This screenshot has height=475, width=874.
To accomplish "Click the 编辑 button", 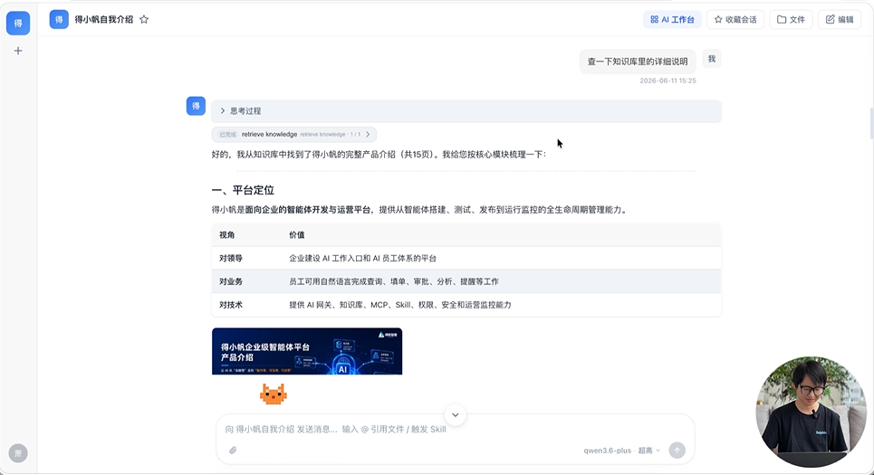I will pos(840,20).
